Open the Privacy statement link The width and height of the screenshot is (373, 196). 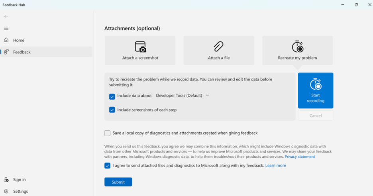pos(300,157)
